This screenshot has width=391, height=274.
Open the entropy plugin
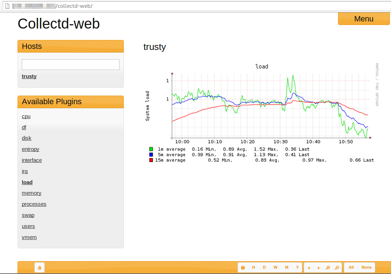point(30,149)
